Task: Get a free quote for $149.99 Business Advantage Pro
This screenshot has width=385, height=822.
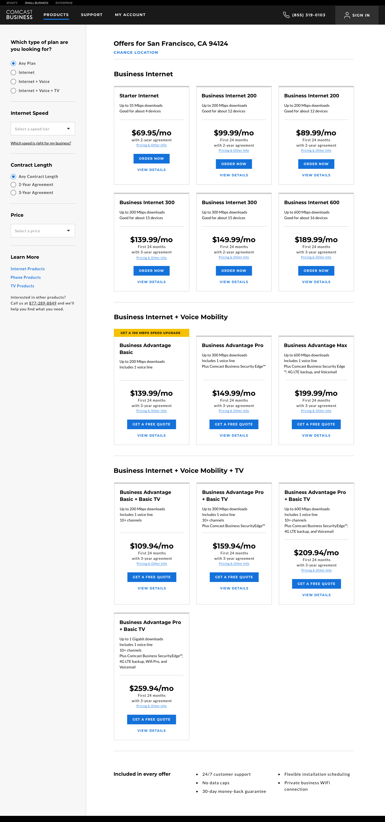Action: 234,424
